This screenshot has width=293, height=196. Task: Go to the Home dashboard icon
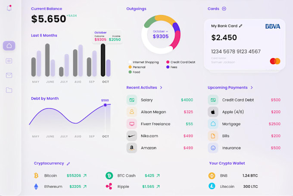(9, 46)
